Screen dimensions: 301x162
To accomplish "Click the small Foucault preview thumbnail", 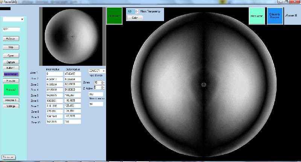I will click(72, 36).
